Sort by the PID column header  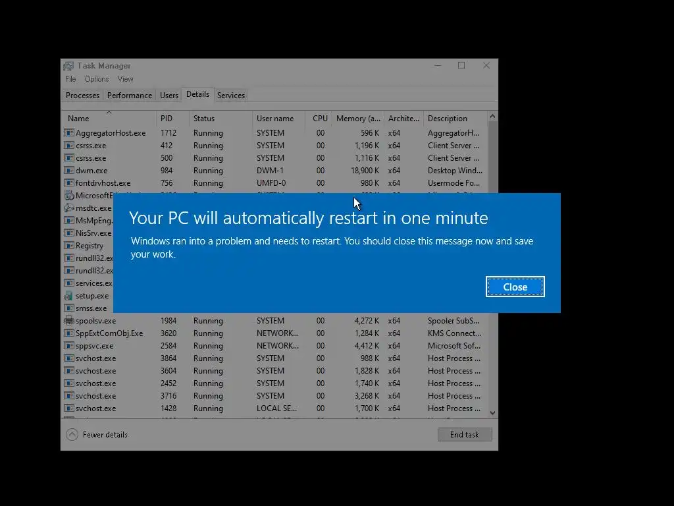[172, 119]
